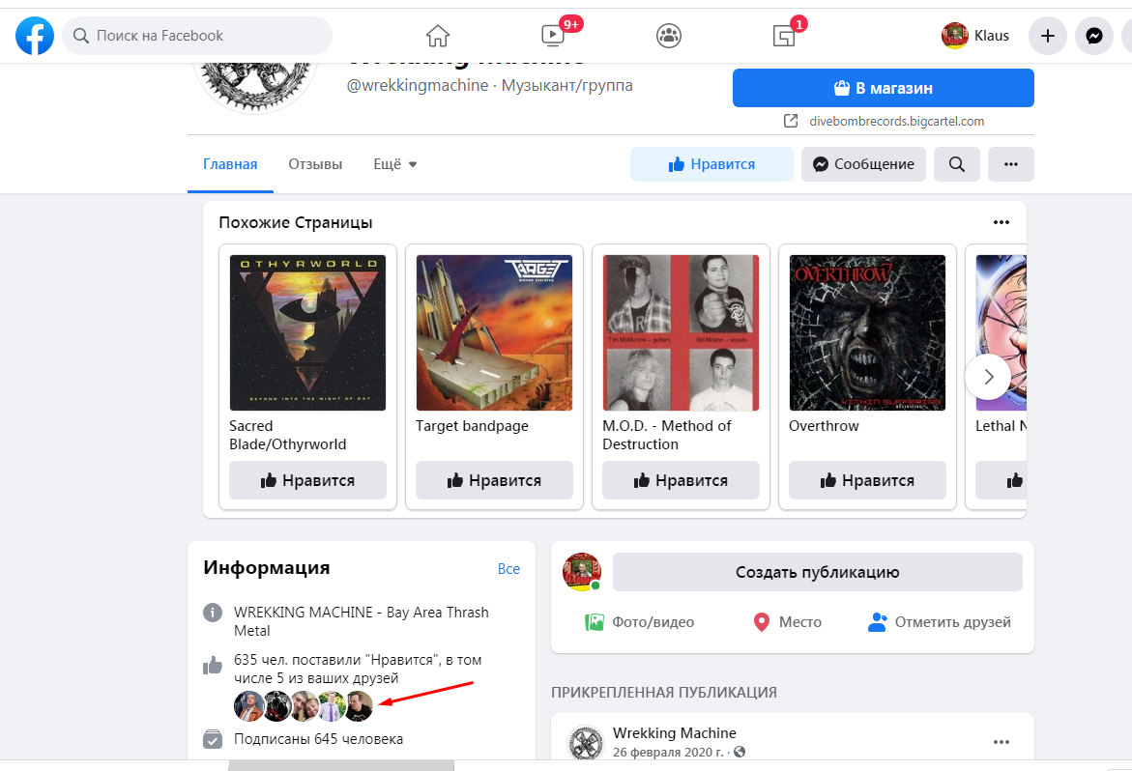Search within the Wrekking Machine page

click(957, 163)
